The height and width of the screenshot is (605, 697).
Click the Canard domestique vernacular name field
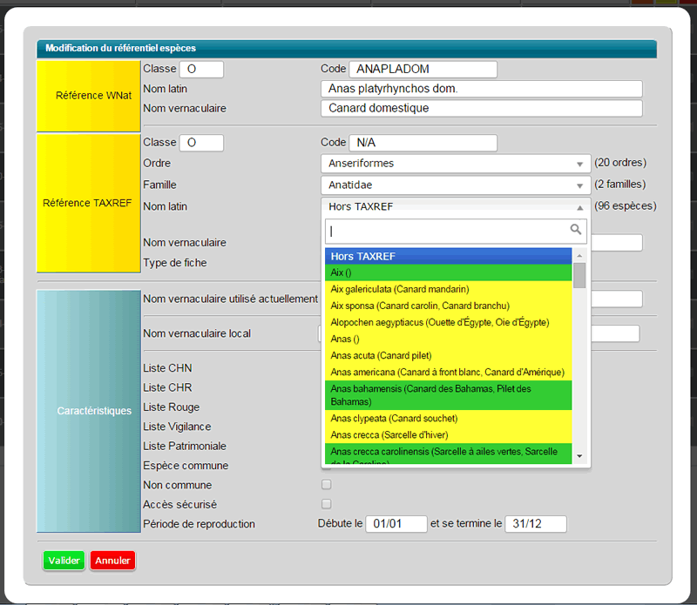pos(482,109)
